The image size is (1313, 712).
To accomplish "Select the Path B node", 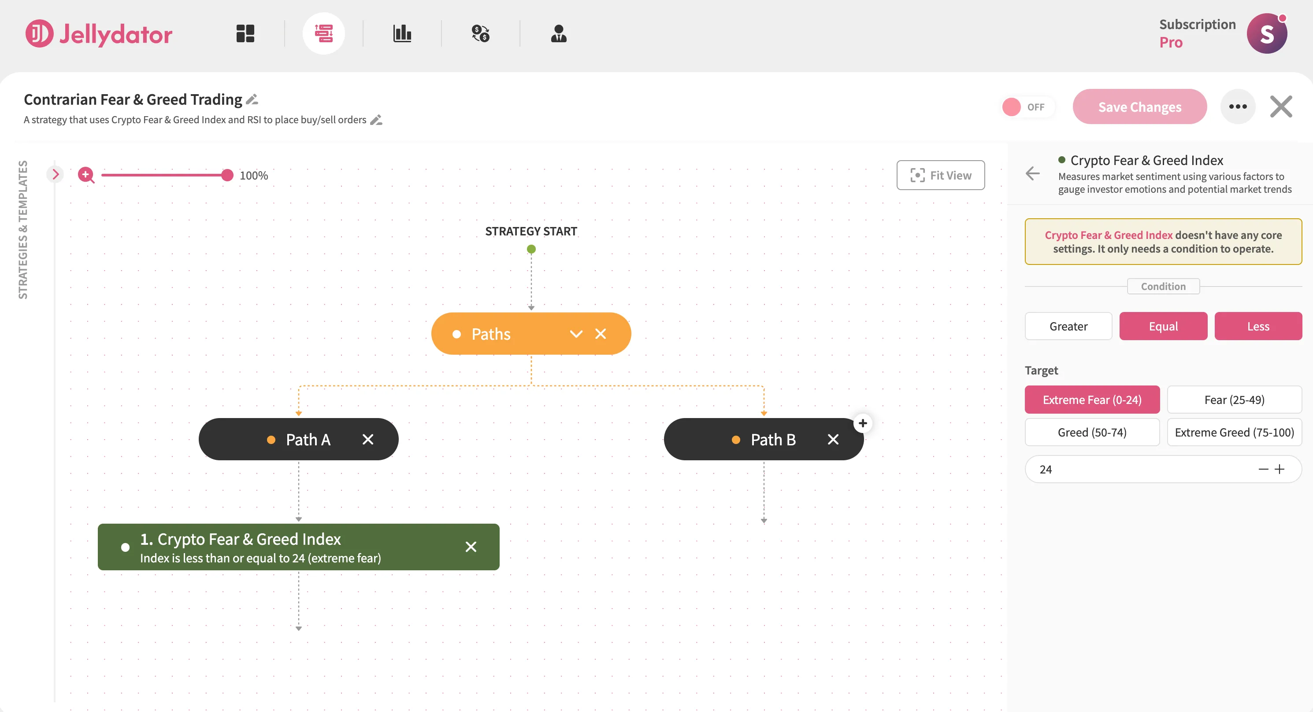I will click(x=763, y=439).
